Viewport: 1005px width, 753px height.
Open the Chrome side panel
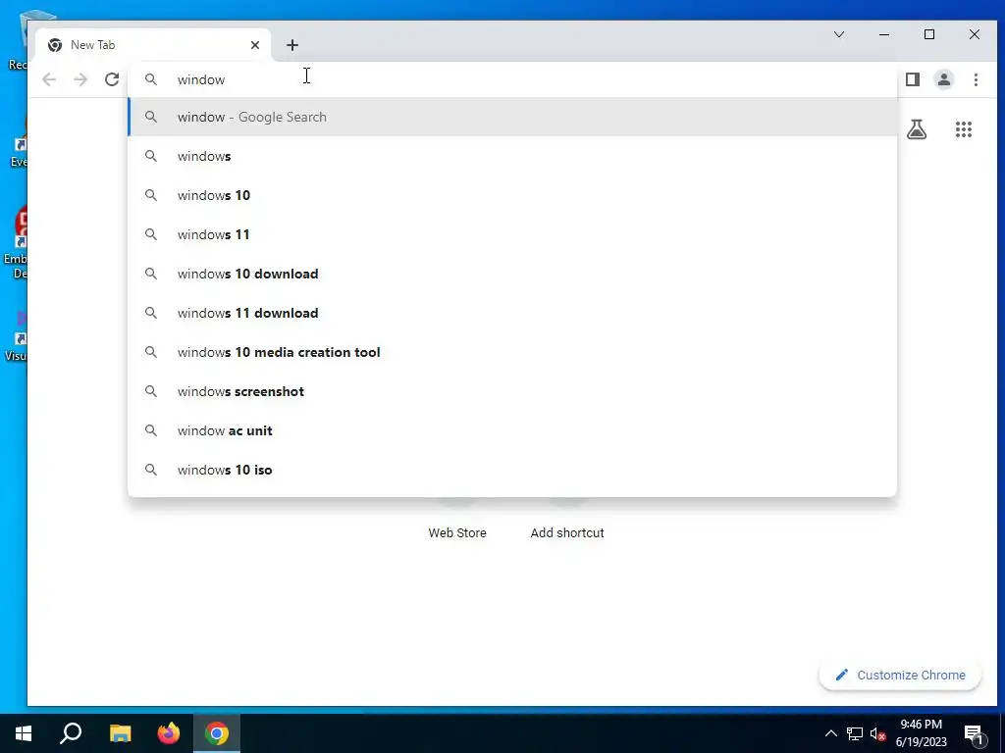[x=913, y=79]
